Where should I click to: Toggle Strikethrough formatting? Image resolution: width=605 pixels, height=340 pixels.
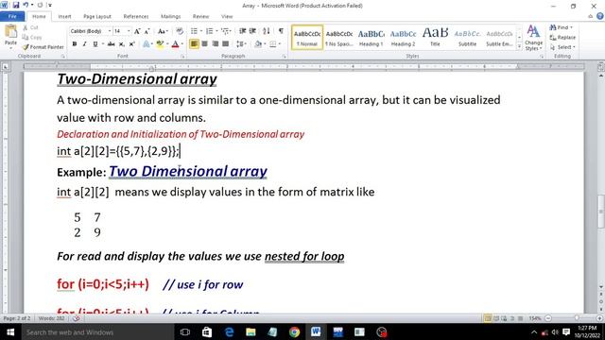[x=112, y=44]
